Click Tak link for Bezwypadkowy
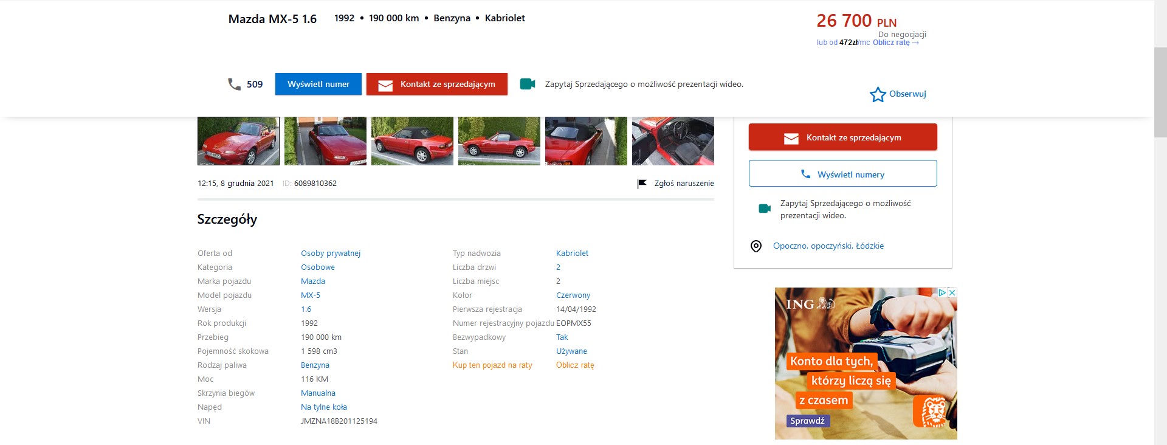This screenshot has width=1167, height=445. (x=562, y=337)
